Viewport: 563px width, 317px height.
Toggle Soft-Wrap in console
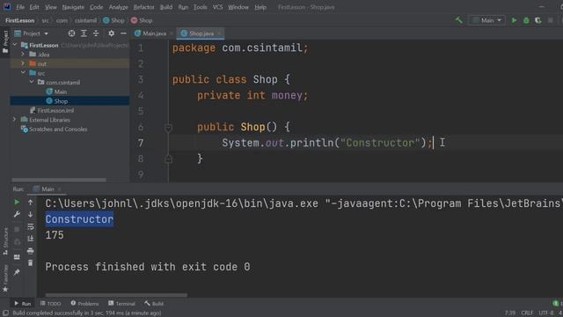(x=31, y=227)
